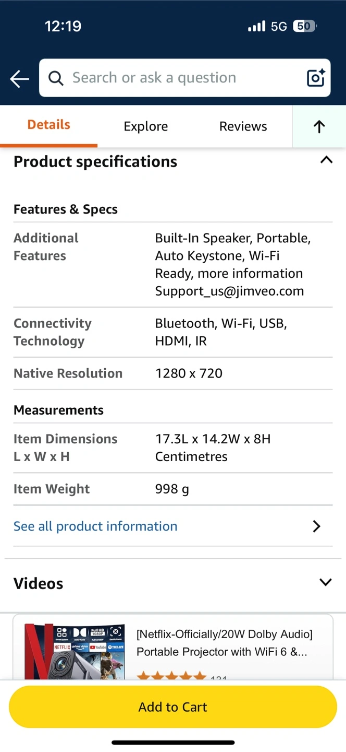Image resolution: width=346 pixels, height=752 pixels.
Task: Open camera lens search icon
Action: coord(316,78)
